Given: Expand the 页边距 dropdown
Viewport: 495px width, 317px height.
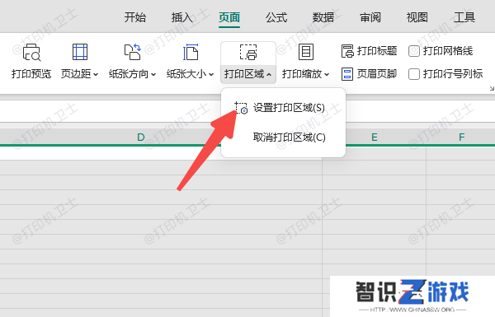Looking at the screenshot, I should click(96, 75).
